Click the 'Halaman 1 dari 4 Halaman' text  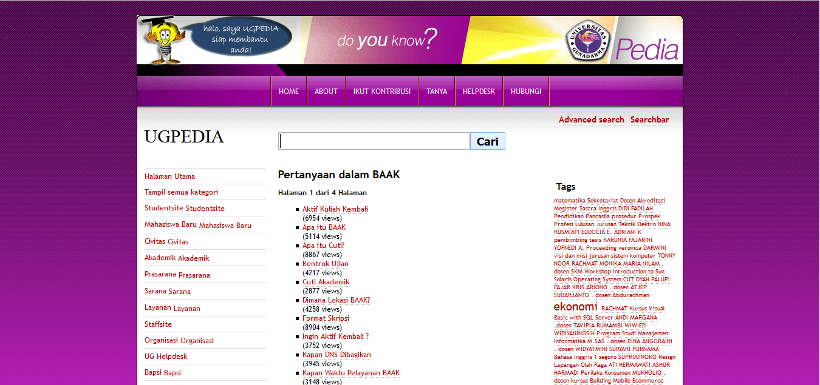pos(323,193)
